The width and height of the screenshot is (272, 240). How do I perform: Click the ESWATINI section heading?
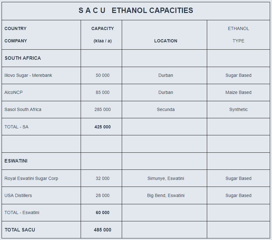[16, 161]
